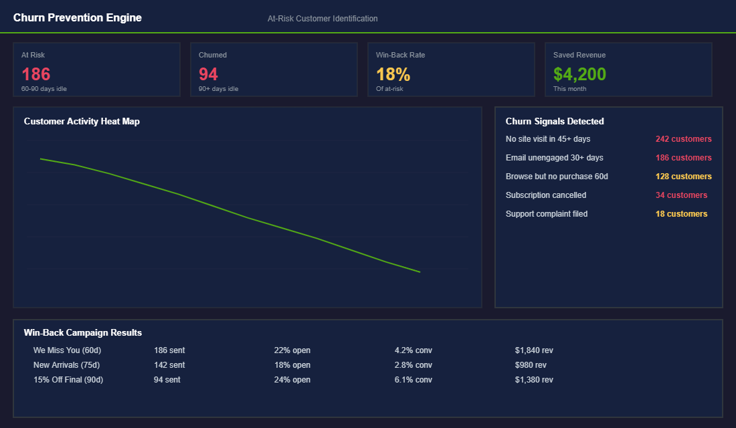Open the Customer Activity Heat Map panel
The height and width of the screenshot is (428, 736).
[248, 207]
